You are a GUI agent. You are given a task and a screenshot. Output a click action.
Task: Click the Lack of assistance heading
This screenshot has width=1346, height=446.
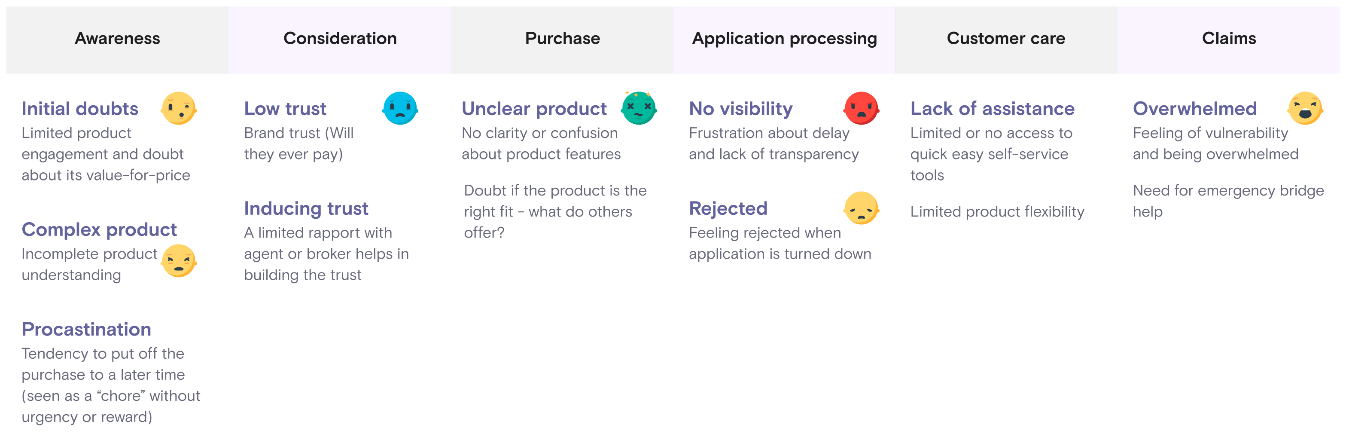click(992, 109)
